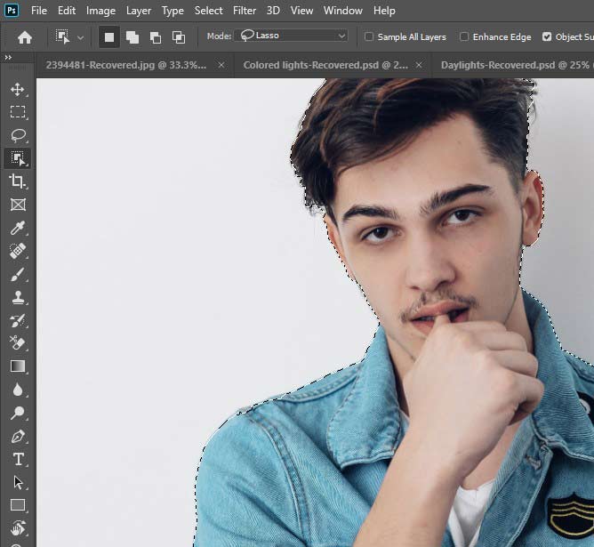
Task: Select the Clone Stamp tool
Action: pos(18,297)
